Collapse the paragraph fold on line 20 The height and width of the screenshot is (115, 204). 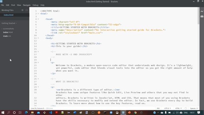tap(38, 63)
